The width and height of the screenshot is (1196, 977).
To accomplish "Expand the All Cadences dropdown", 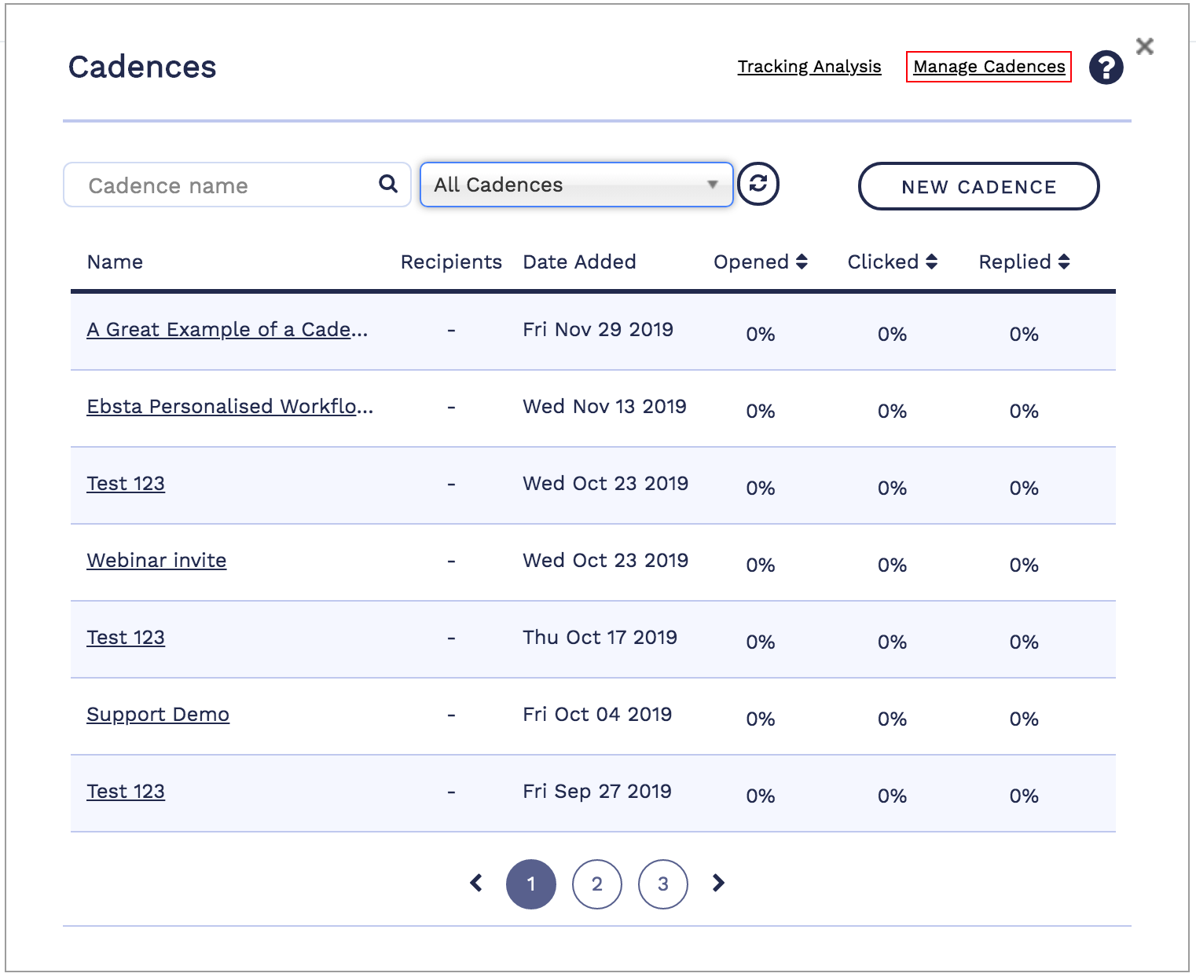I will [577, 185].
